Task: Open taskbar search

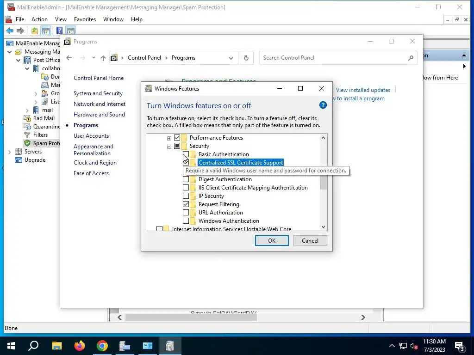Action: pos(33,346)
